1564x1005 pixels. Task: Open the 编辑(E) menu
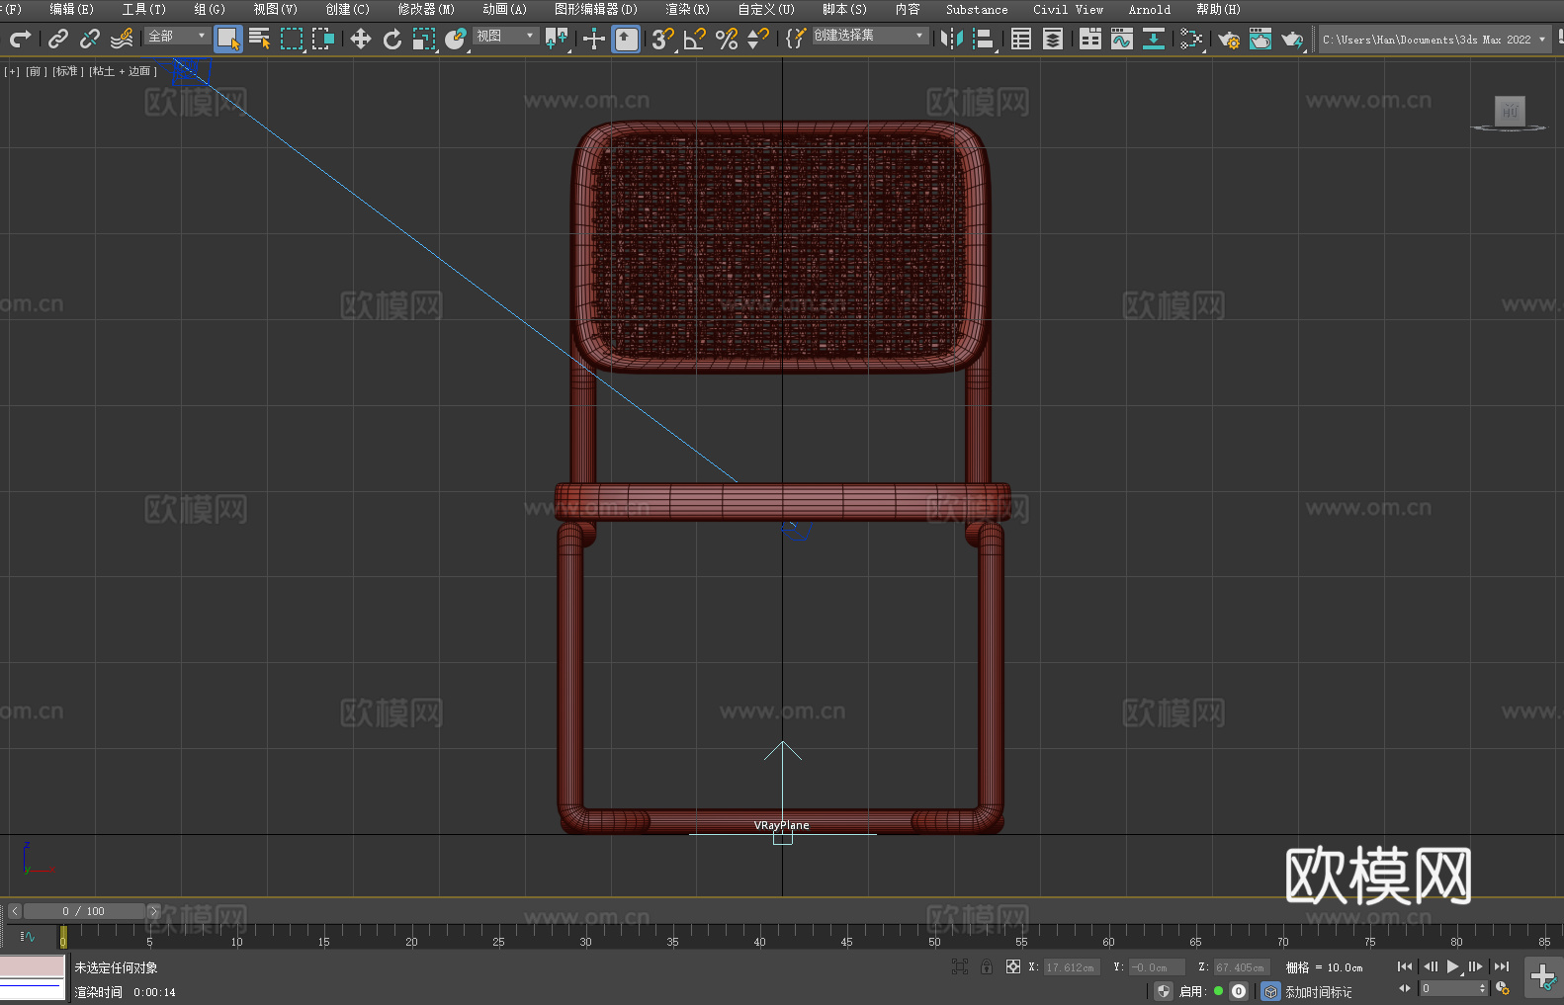(71, 9)
